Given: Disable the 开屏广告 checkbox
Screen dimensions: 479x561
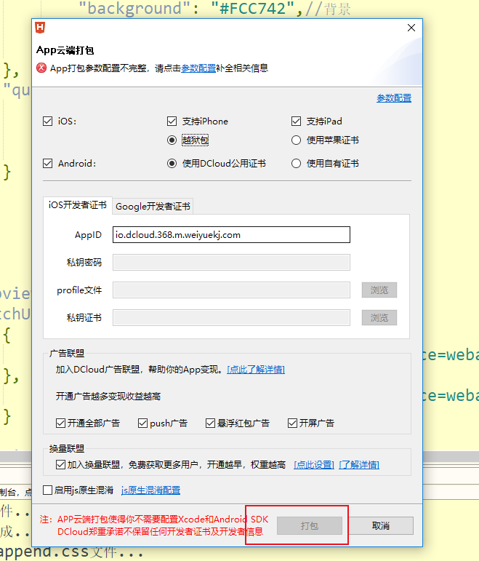Looking at the screenshot, I should click(293, 423).
